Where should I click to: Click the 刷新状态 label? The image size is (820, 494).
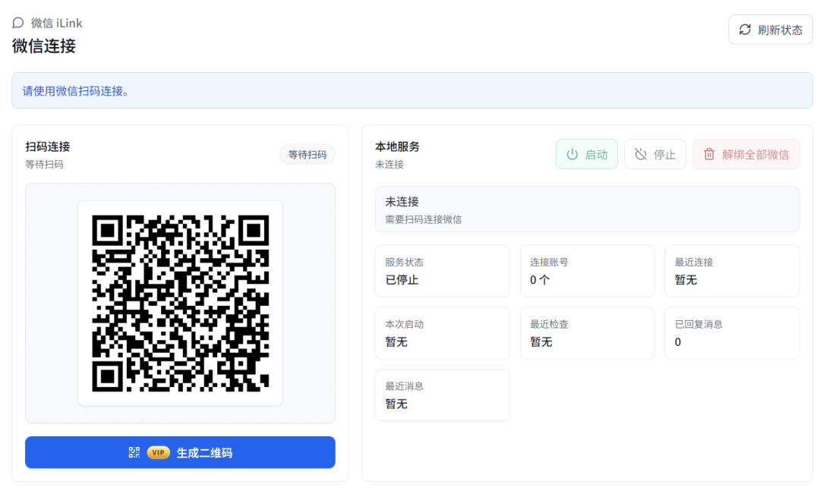pos(780,30)
